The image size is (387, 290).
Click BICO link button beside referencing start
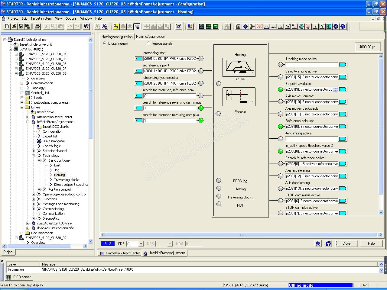(138, 59)
